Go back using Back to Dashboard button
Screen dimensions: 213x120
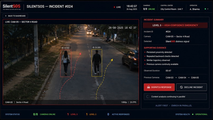[15, 16]
